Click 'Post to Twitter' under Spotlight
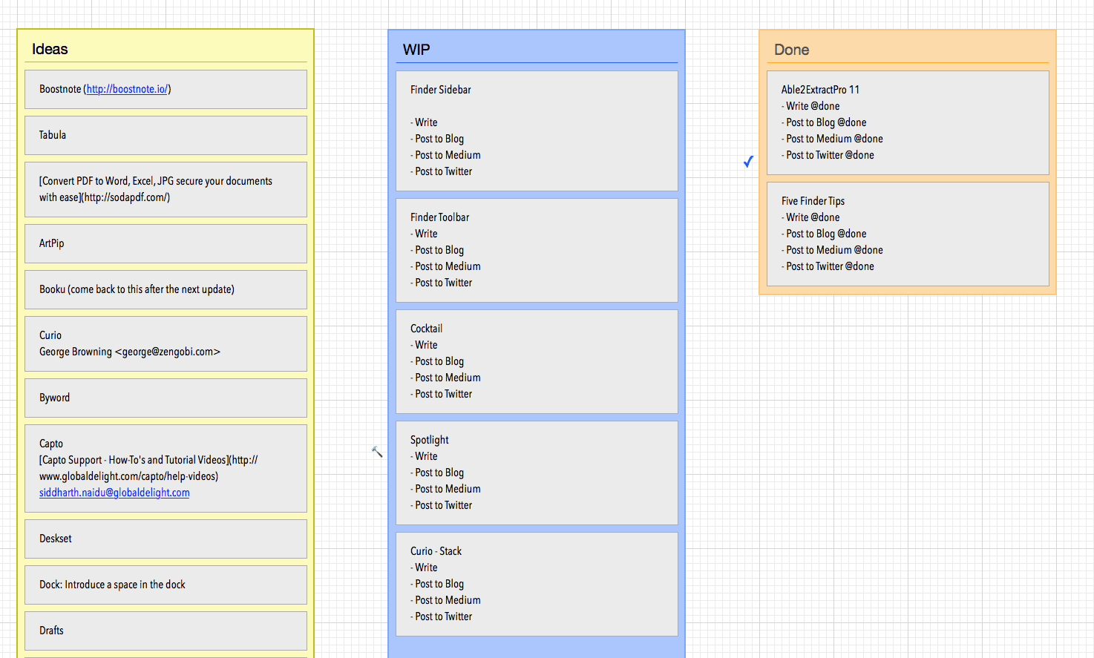 (x=442, y=505)
